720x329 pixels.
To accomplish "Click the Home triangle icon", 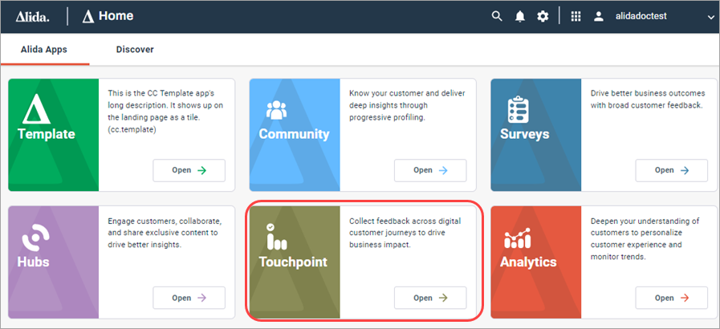I will pos(88,17).
